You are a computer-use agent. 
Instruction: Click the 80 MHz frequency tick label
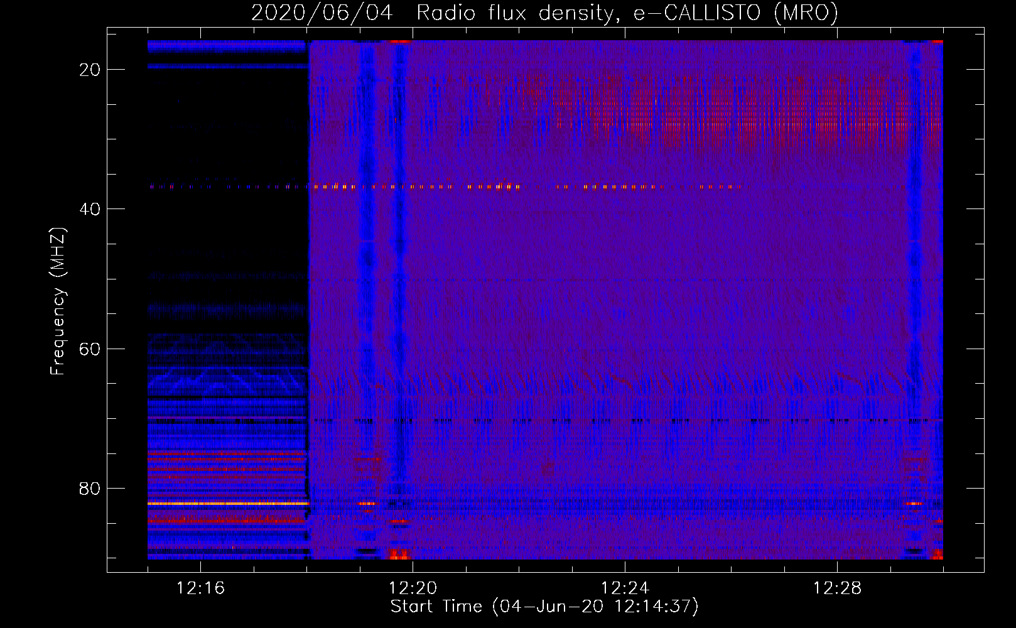[90, 489]
